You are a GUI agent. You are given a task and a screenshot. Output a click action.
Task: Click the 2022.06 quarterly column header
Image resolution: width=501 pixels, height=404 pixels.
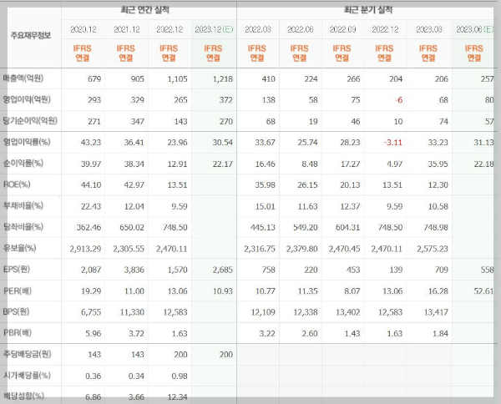pyautogui.click(x=301, y=29)
